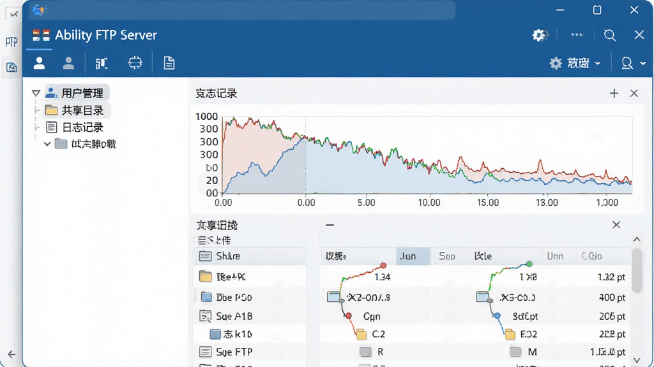
Task: Expand the 共享目录 tree node
Action: click(x=37, y=110)
